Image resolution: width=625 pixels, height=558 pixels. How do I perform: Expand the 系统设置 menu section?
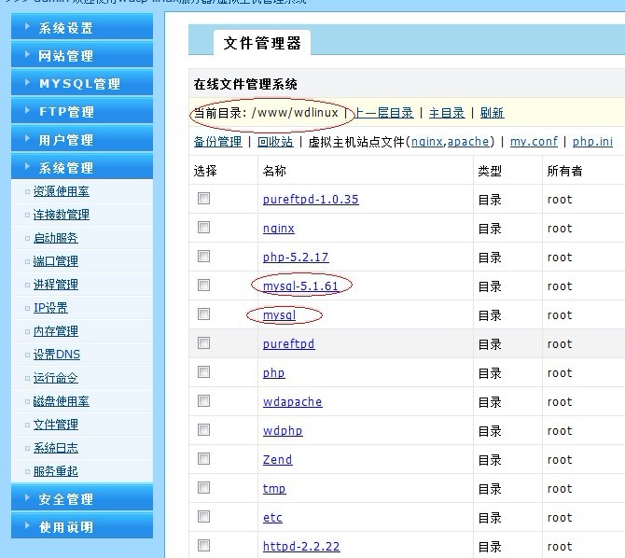coord(82,27)
